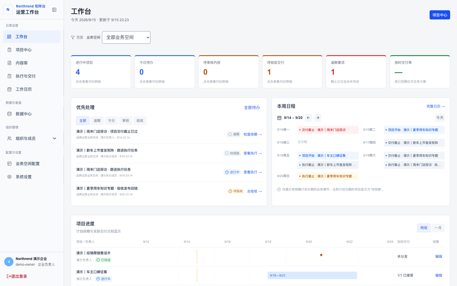Click the user avatar 'd' at the bottom of the sidebar

pos(9,262)
